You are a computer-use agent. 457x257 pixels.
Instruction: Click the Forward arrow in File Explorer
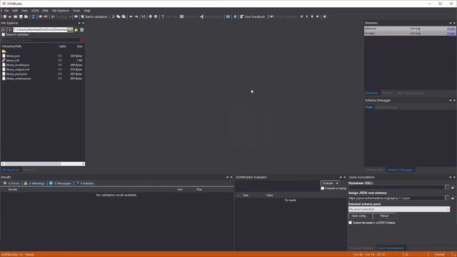point(9,30)
